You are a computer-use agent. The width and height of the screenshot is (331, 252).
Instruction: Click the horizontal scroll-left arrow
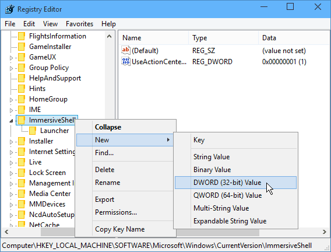pos(6,232)
